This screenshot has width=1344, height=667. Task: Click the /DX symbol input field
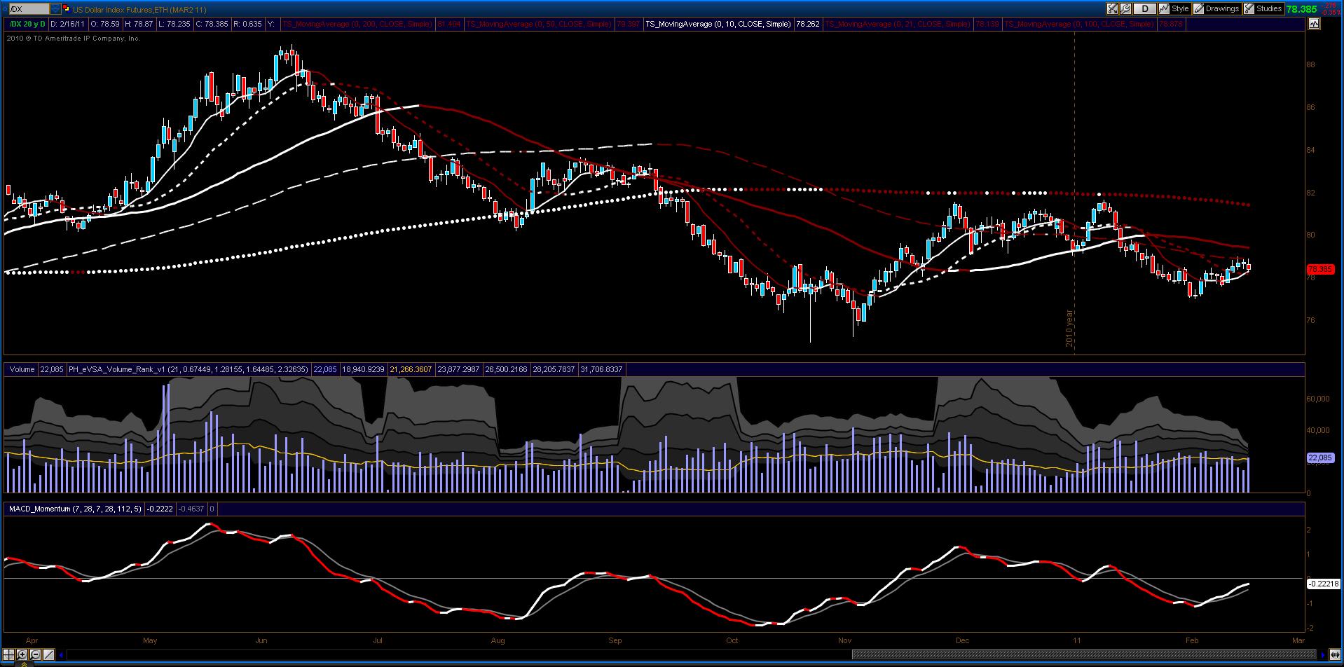tap(28, 9)
